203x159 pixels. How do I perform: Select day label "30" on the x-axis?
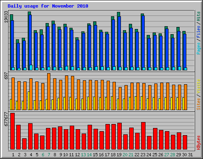pos(184,155)
